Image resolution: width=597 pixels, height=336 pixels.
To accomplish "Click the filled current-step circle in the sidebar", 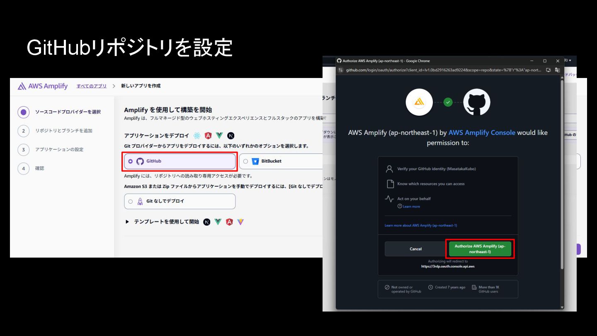I will [x=24, y=112].
